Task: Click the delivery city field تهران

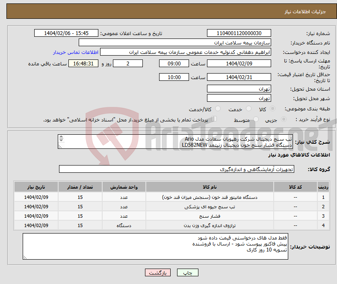Action: coord(239,98)
